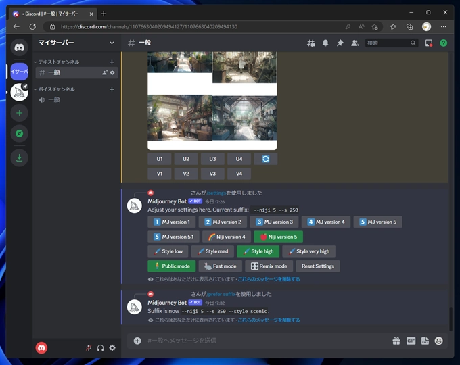Switch to the Discord browser tab
The height and width of the screenshot is (365, 460).
[x=53, y=14]
